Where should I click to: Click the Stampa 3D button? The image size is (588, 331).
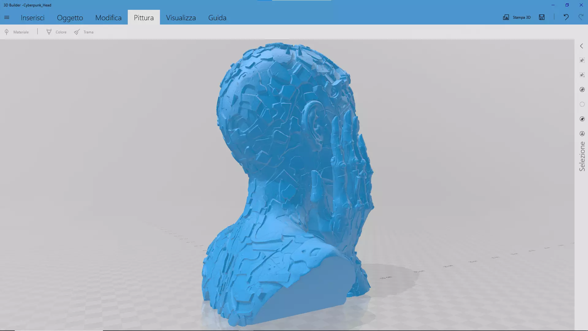(x=517, y=17)
